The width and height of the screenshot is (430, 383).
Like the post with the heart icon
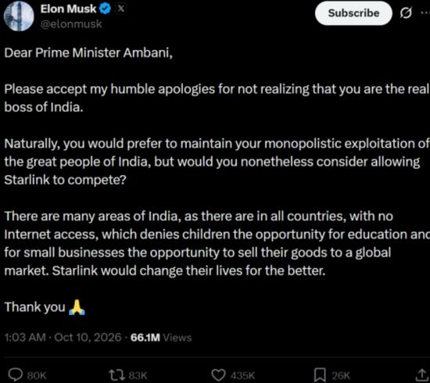point(218,374)
